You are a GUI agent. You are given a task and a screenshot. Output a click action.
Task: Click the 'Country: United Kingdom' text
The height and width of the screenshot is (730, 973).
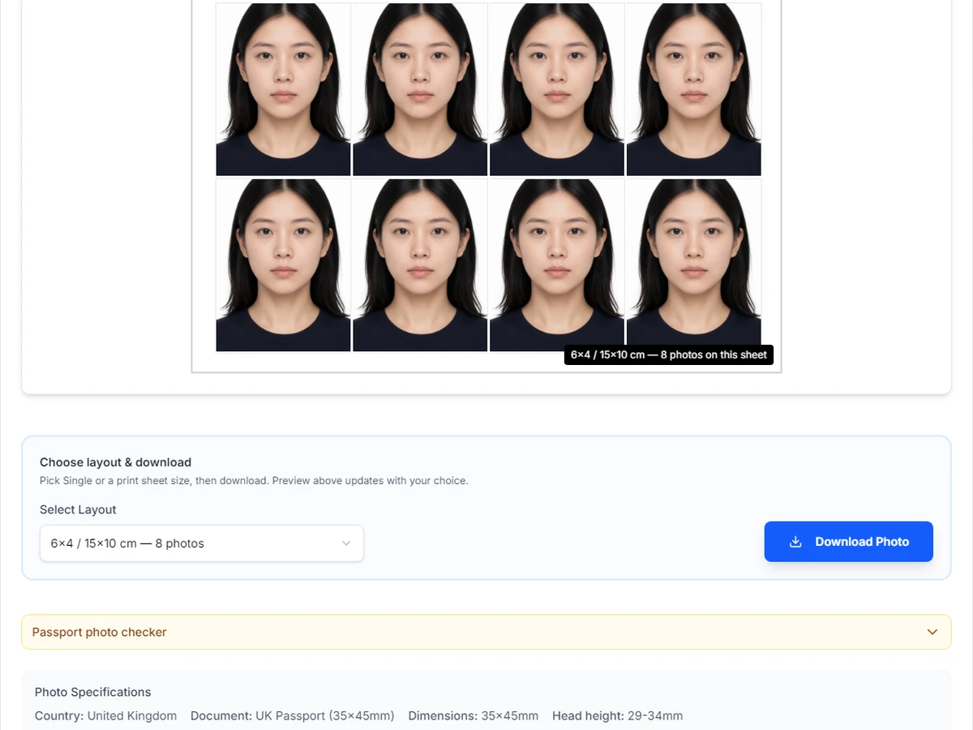click(105, 715)
